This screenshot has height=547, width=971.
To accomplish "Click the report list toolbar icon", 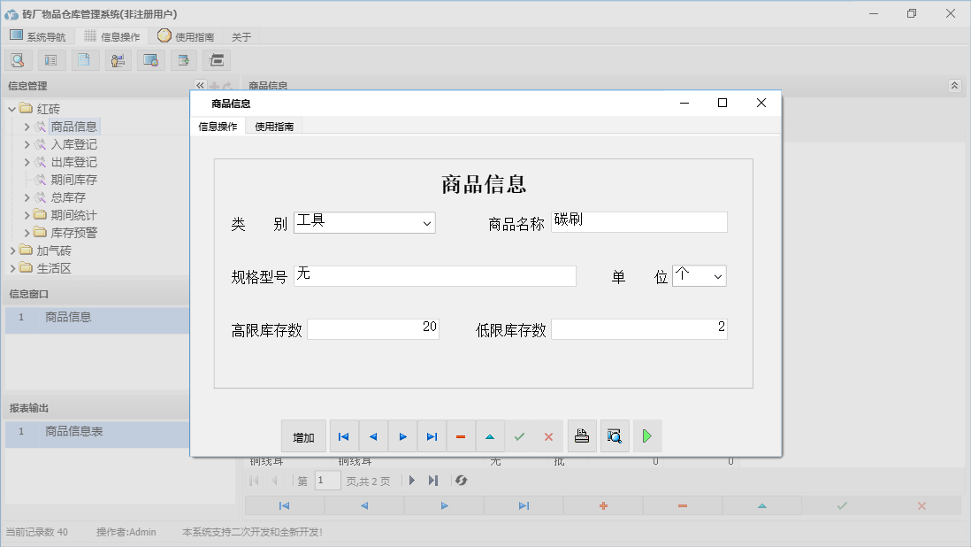I will coord(50,59).
